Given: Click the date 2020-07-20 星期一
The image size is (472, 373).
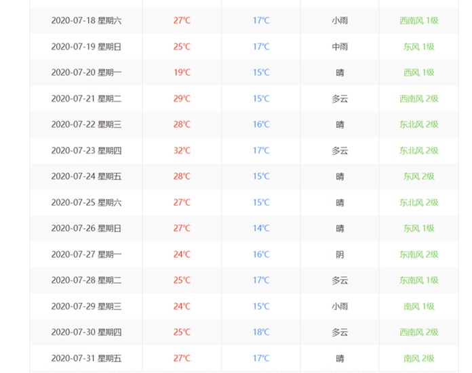Looking at the screenshot, I should pyautogui.click(x=86, y=72).
